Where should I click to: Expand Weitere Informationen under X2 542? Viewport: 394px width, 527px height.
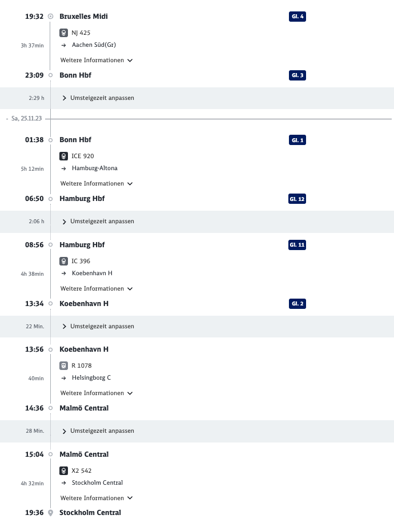tap(97, 498)
